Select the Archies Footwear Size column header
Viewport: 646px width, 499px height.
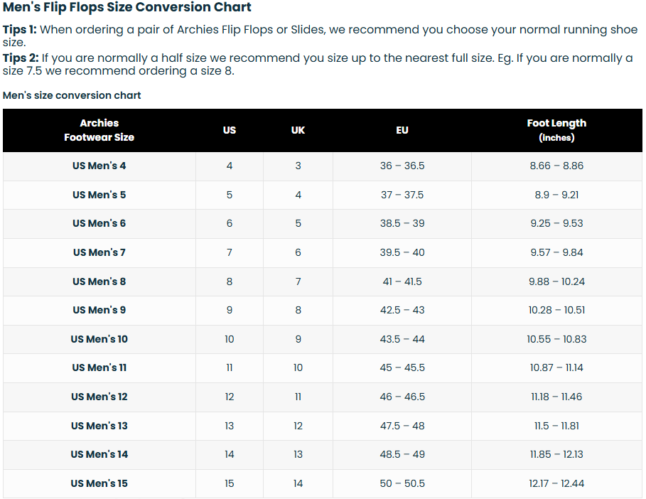(99, 130)
